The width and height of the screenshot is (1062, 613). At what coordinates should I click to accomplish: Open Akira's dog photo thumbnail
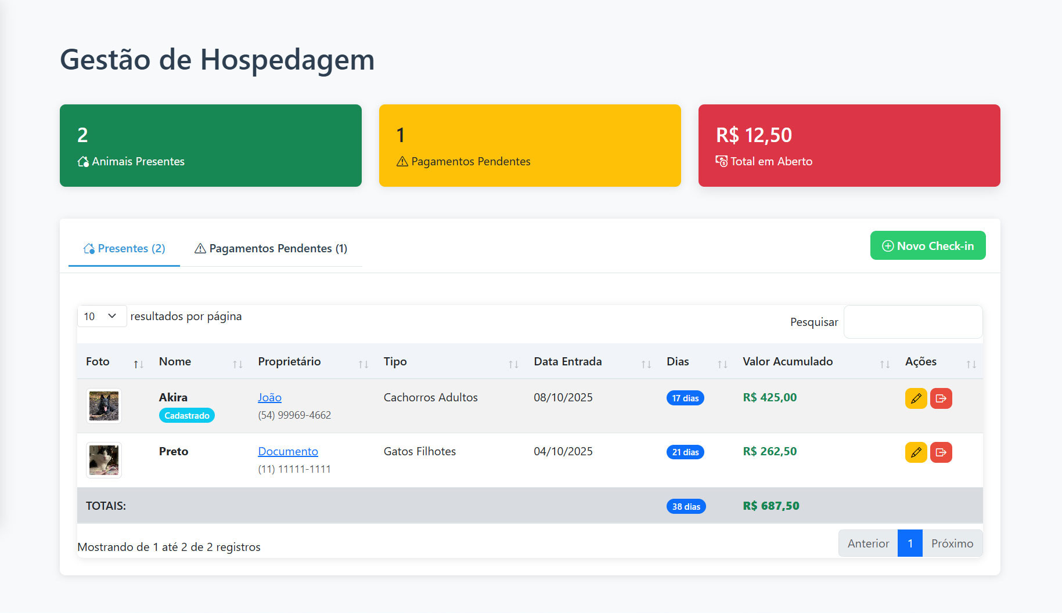(x=104, y=406)
